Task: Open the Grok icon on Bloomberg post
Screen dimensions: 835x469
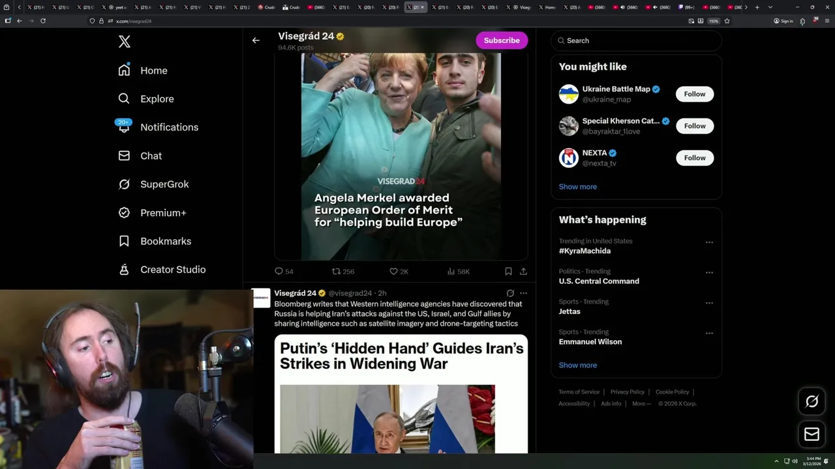Action: (x=510, y=293)
